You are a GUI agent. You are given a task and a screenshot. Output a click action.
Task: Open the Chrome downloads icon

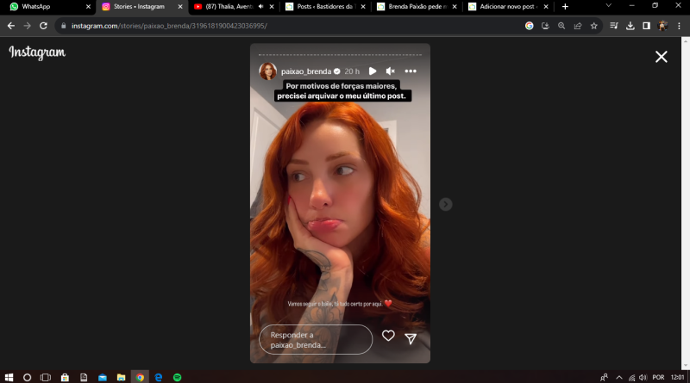(x=630, y=26)
